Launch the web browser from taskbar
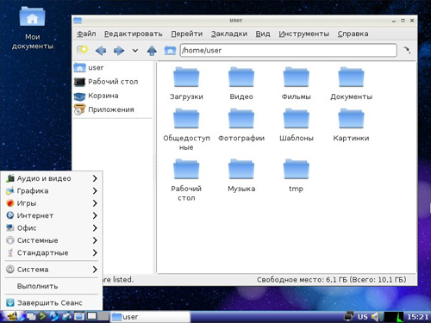The image size is (431, 323). point(54,317)
